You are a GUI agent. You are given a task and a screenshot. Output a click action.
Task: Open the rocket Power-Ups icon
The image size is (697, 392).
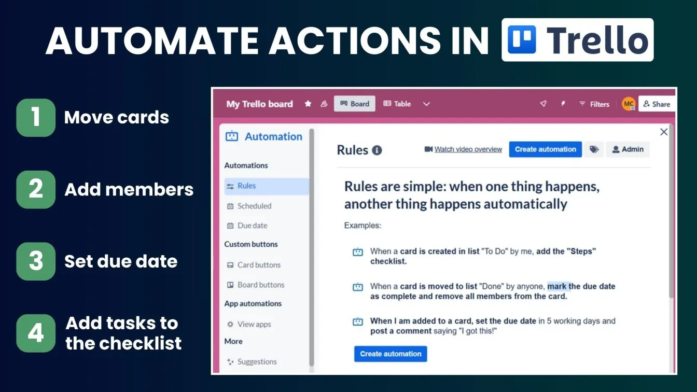pyautogui.click(x=543, y=104)
